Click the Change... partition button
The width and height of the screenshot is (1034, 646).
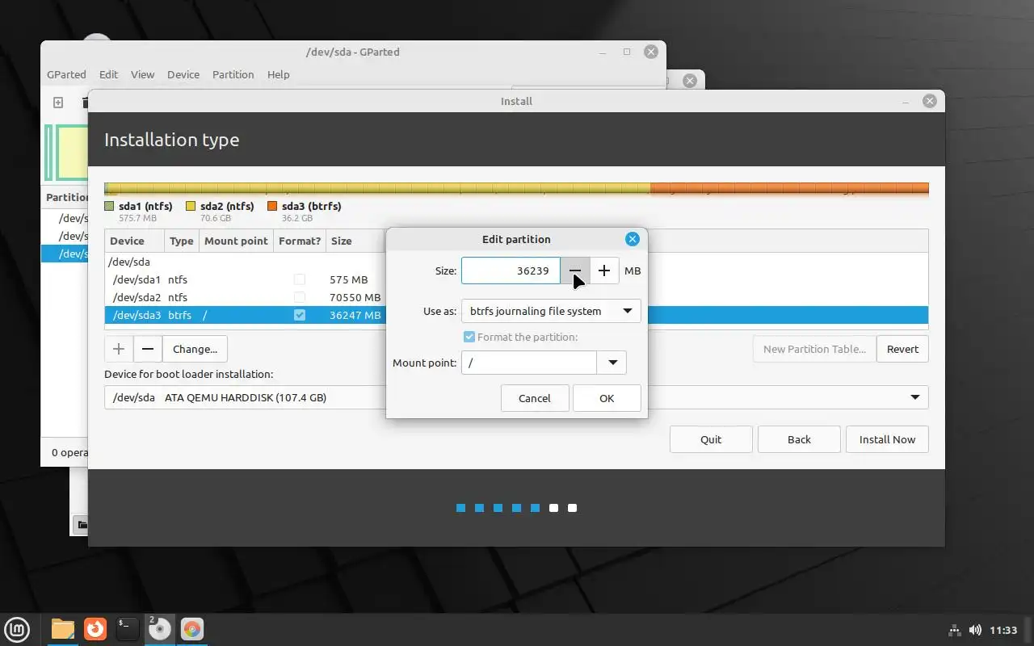(195, 349)
